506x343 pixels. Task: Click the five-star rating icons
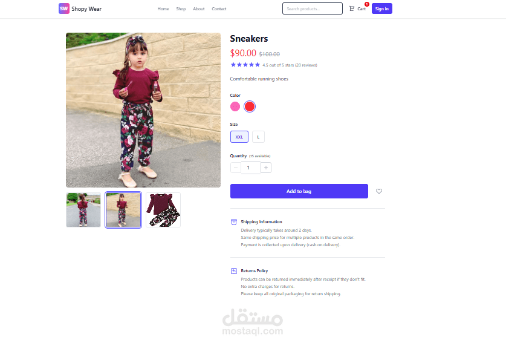(245, 65)
